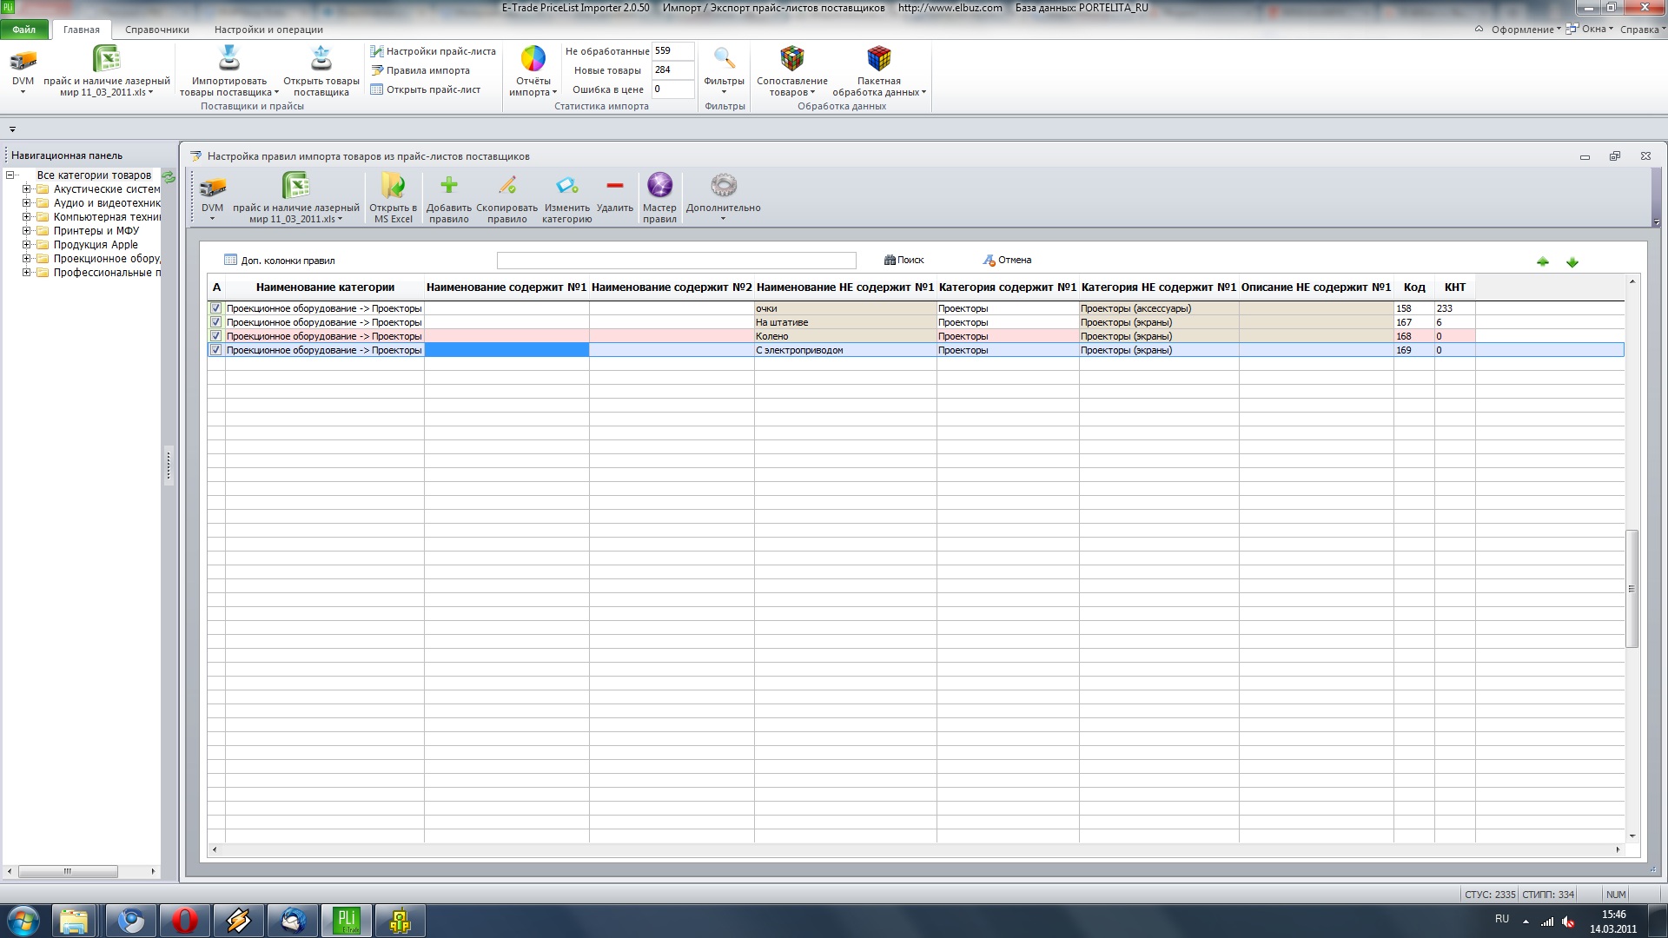
Task: Click the Наименование категории column header
Action: (325, 287)
